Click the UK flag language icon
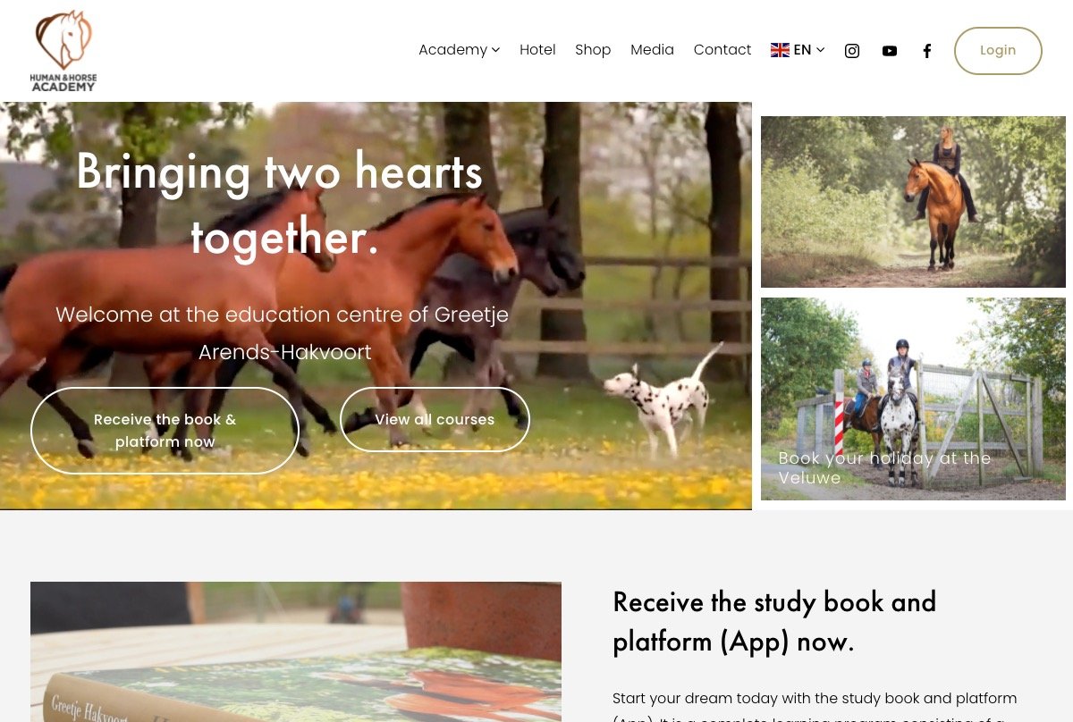The width and height of the screenshot is (1073, 722). pyautogui.click(x=780, y=50)
